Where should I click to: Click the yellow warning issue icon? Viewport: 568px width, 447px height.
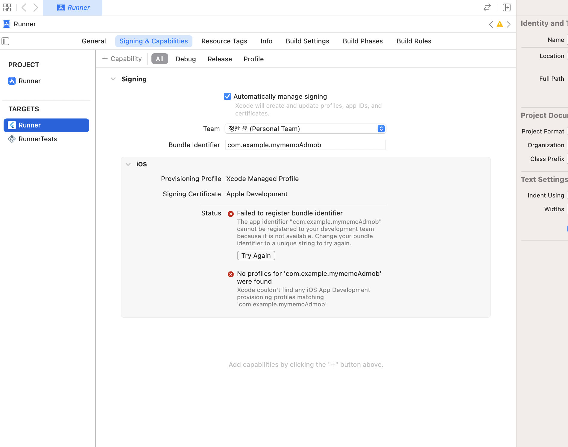click(x=500, y=24)
